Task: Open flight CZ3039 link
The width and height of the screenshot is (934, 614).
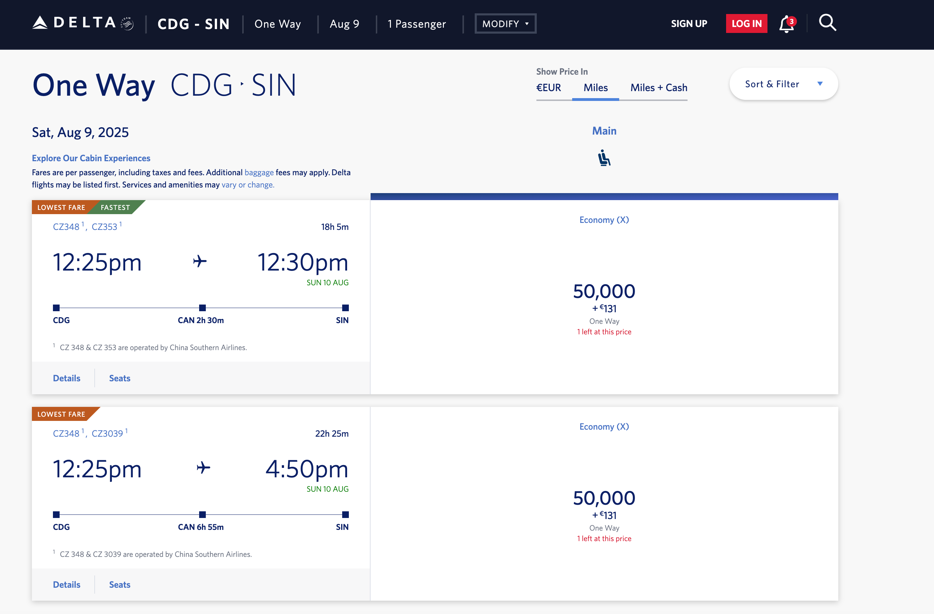Action: click(x=107, y=434)
